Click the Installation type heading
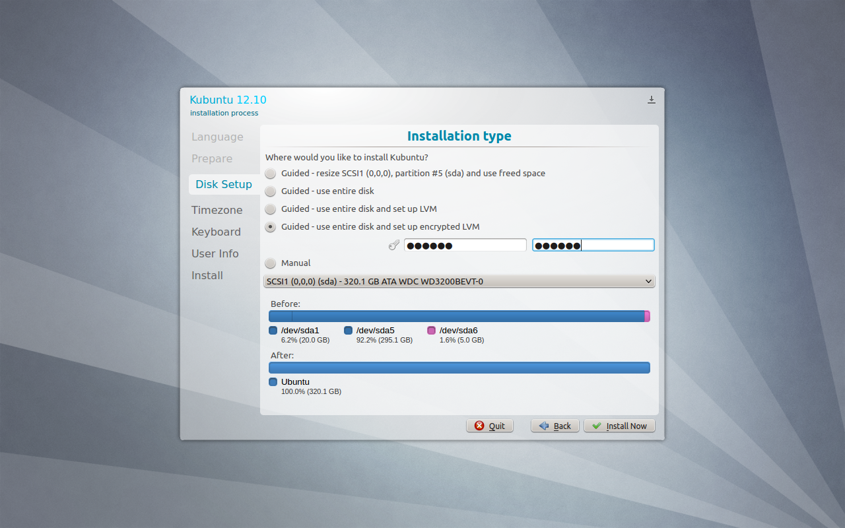 click(459, 136)
